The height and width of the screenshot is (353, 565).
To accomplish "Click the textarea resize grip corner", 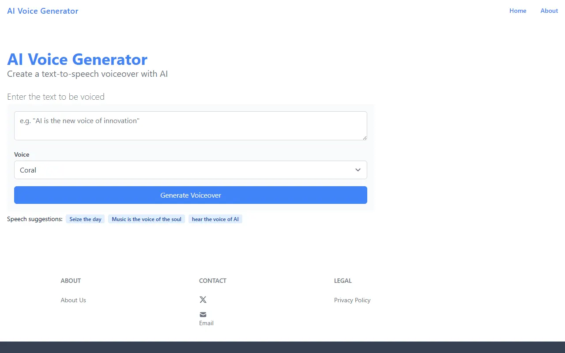I will [365, 138].
